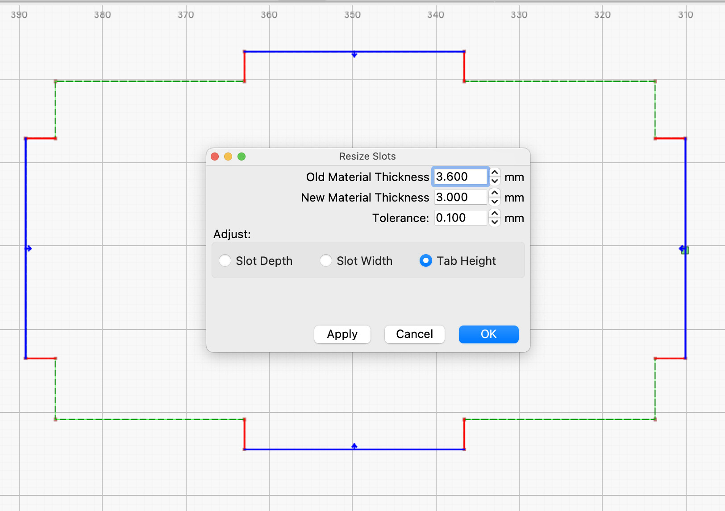Image resolution: width=725 pixels, height=511 pixels.
Task: Focus the New Material Thickness field
Action: coord(460,197)
